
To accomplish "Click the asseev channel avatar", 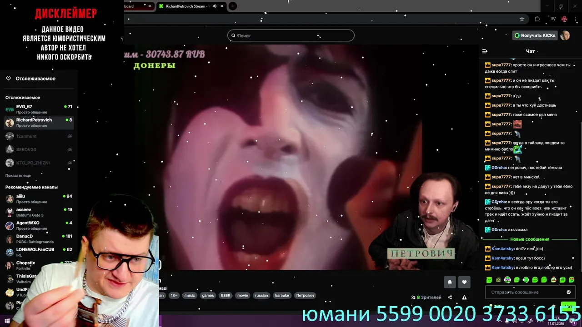I will pyautogui.click(x=10, y=212).
